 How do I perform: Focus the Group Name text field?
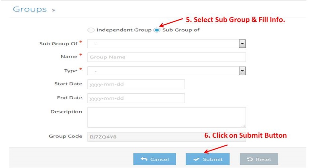click(167, 57)
